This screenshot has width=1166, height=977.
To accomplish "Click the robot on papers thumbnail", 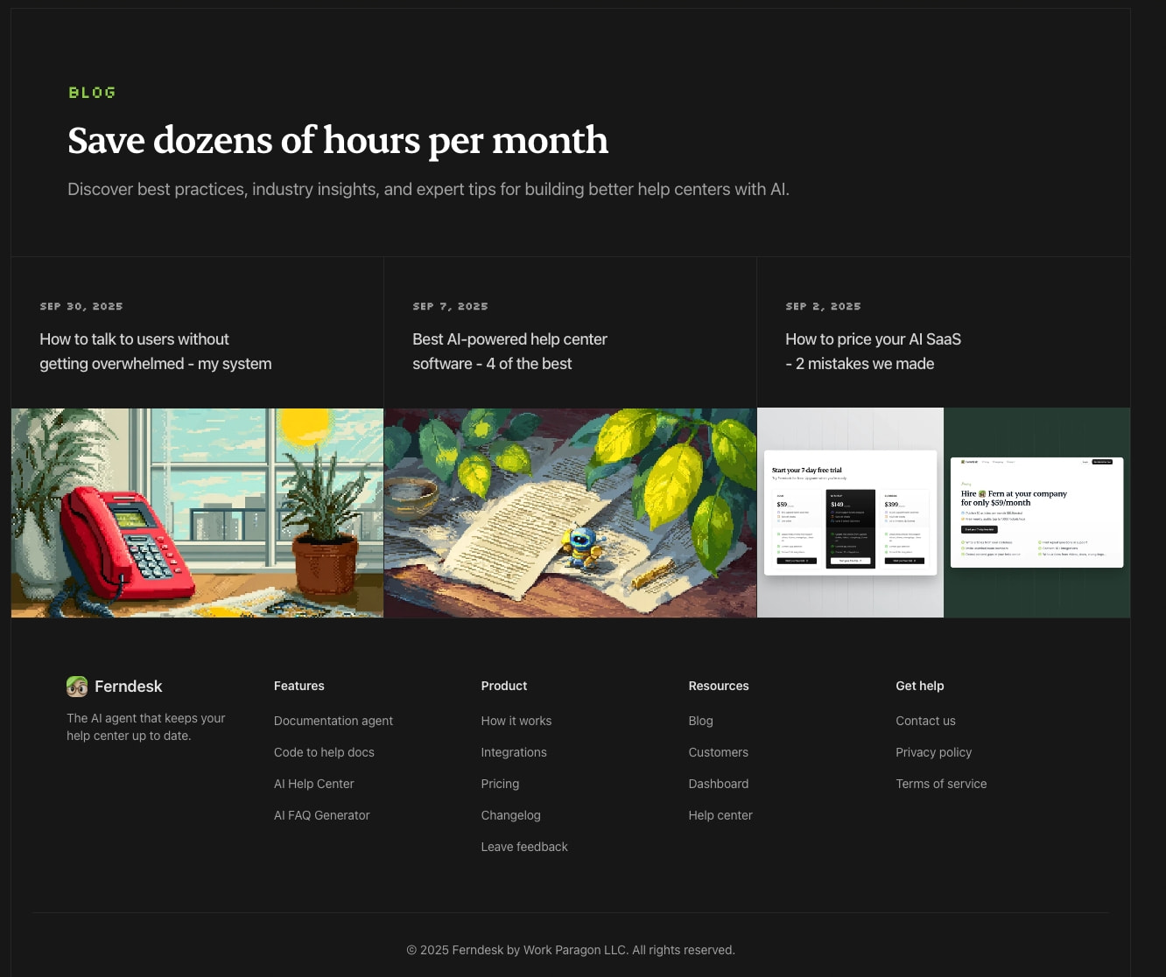I will pyautogui.click(x=570, y=513).
